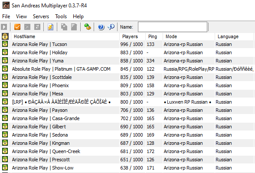Viewport: 255px width, 173px height.
Task: Select server Arizona Role Play | Gilbert
Action: [39, 127]
